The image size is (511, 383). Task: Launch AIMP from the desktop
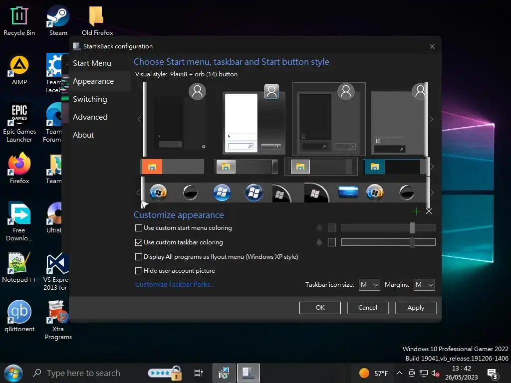pyautogui.click(x=19, y=70)
